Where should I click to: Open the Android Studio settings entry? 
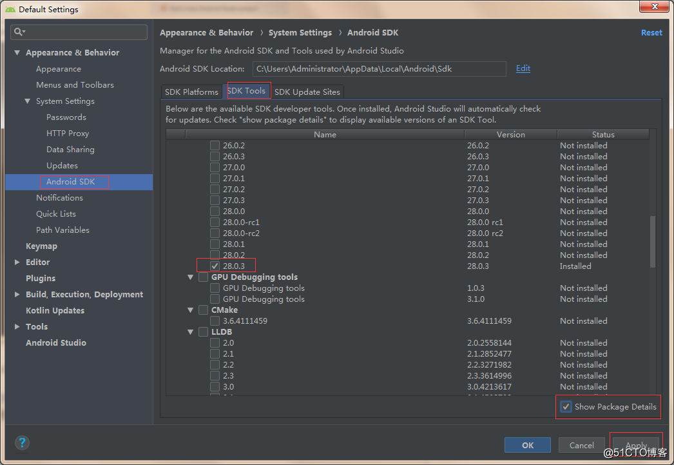(56, 343)
